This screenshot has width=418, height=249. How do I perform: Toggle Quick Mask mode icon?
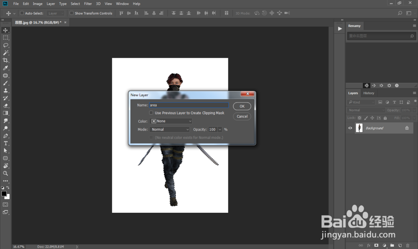(5, 204)
